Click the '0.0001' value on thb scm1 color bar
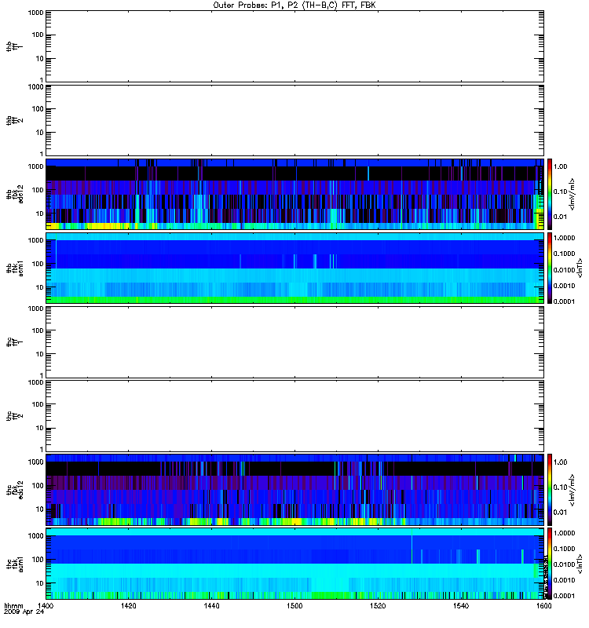Screen dimensions: 589x628 (x=564, y=301)
